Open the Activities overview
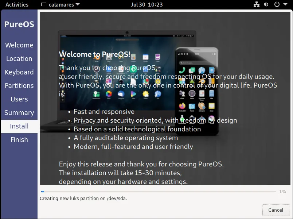 (17, 5)
